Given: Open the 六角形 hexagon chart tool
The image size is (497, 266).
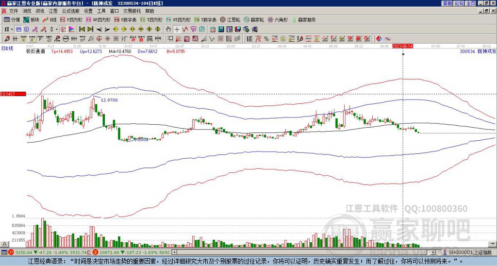Looking at the screenshot, I should click(278, 19).
